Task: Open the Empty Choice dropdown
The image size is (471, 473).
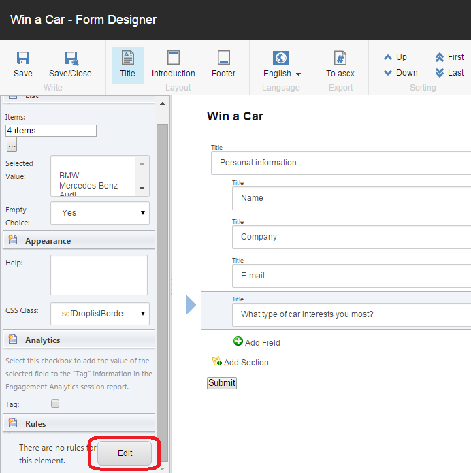Action: [100, 213]
